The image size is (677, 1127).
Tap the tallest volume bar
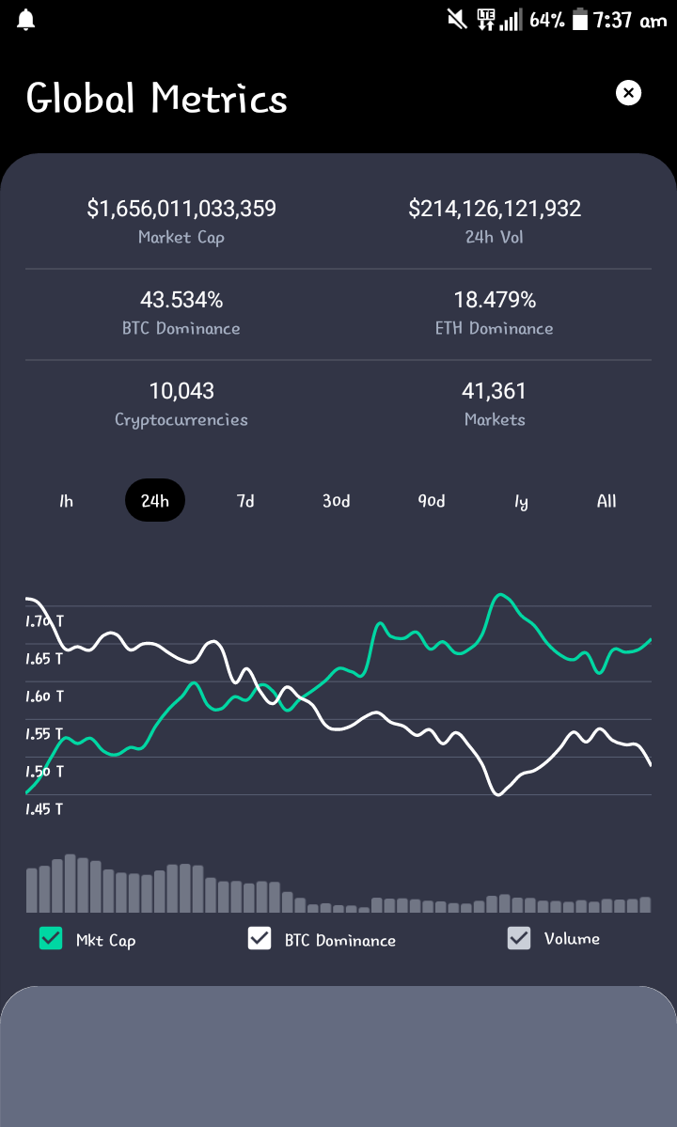tap(71, 884)
